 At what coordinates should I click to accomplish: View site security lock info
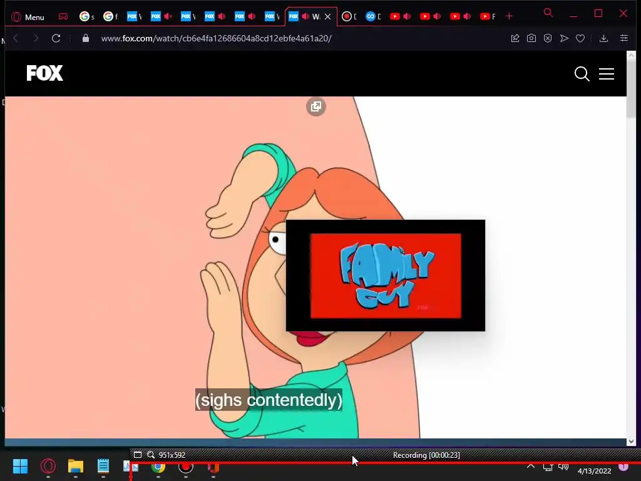pos(85,38)
